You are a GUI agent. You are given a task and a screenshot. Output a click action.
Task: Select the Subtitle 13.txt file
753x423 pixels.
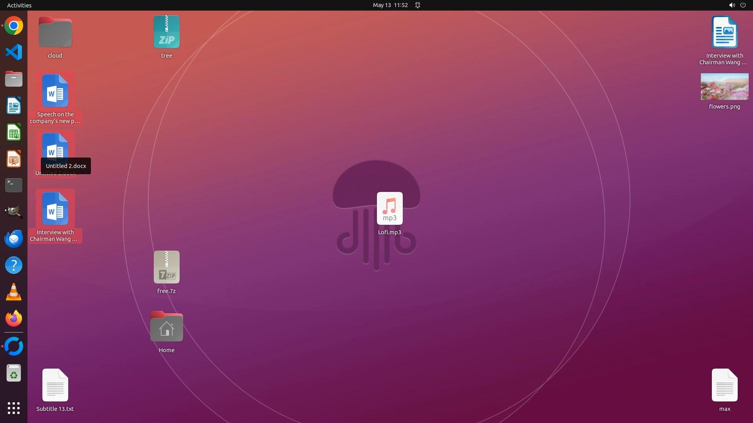(55, 385)
